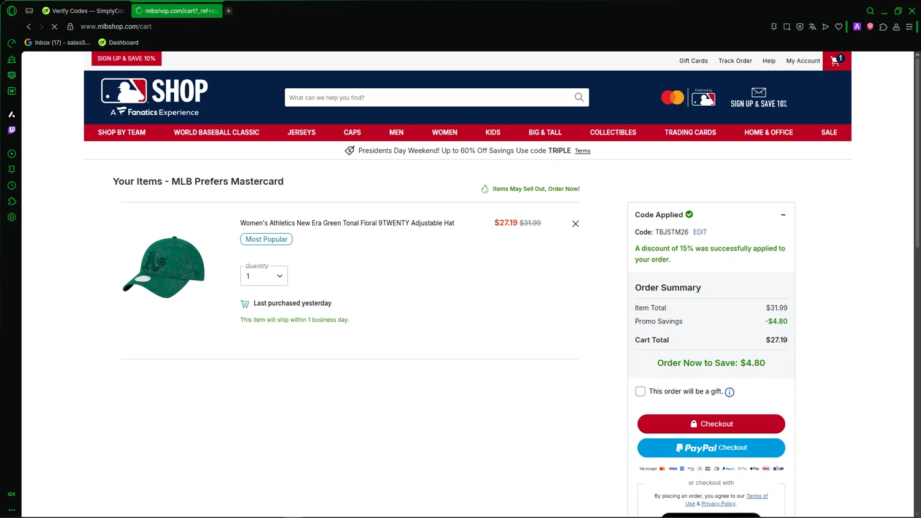Open Track Order link

point(735,61)
